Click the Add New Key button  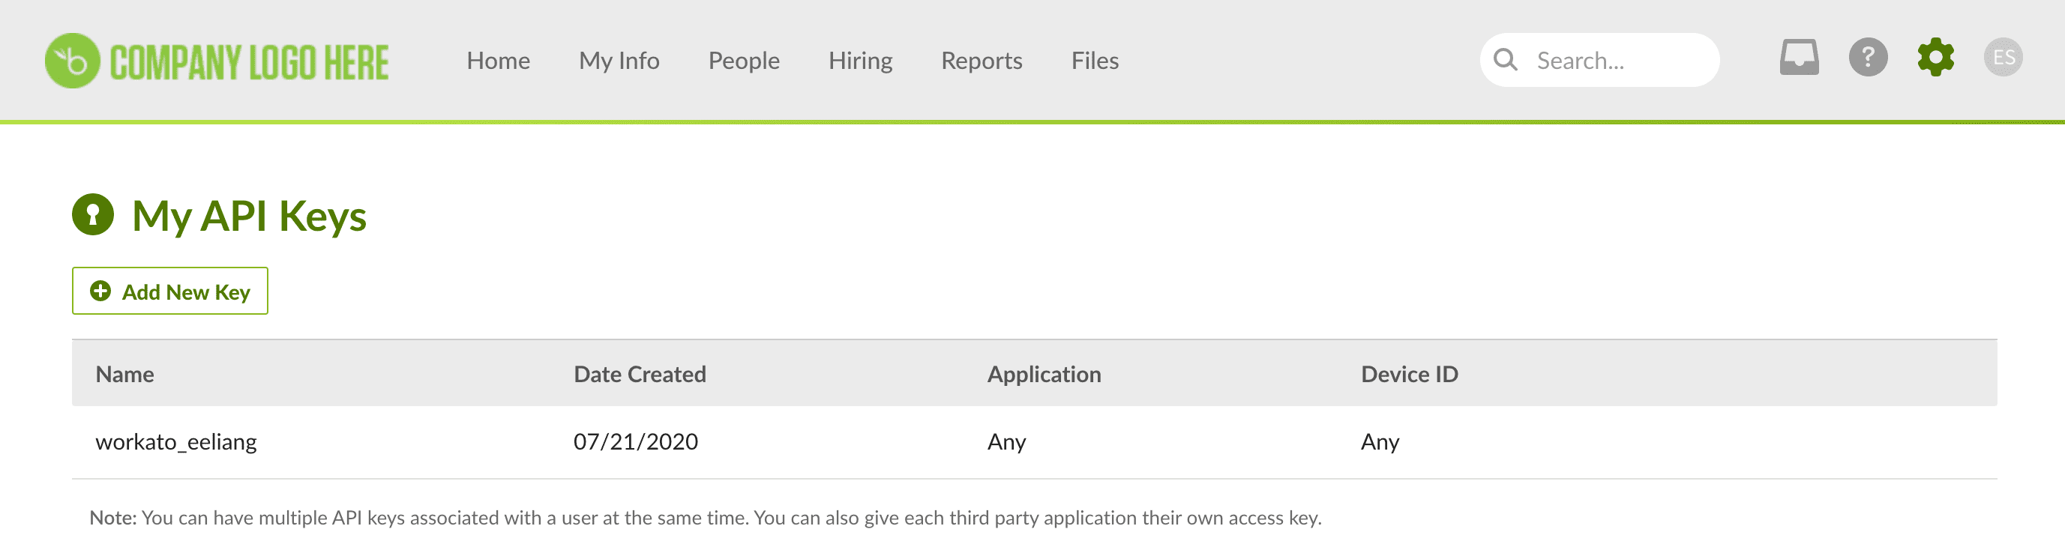170,291
